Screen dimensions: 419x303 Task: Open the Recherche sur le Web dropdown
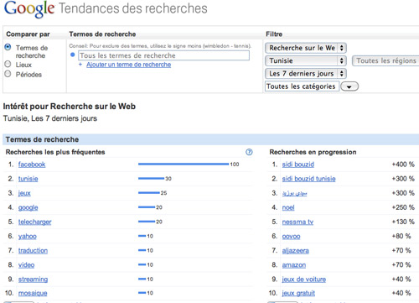coord(306,48)
